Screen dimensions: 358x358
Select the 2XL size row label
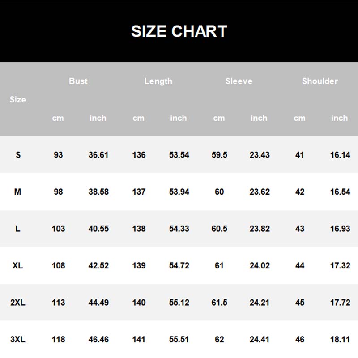[18, 303]
